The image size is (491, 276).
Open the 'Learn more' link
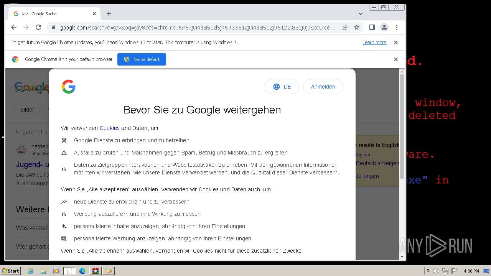[374, 43]
